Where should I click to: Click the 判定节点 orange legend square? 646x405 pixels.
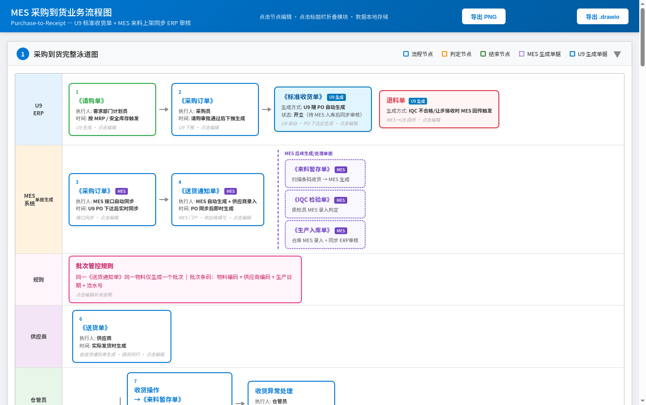click(x=445, y=54)
